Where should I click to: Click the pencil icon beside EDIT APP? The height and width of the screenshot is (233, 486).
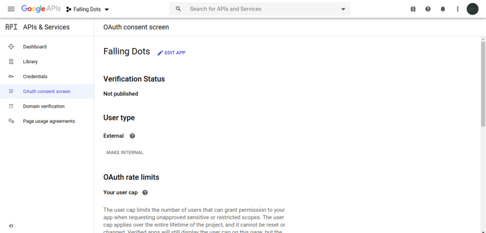tap(160, 53)
